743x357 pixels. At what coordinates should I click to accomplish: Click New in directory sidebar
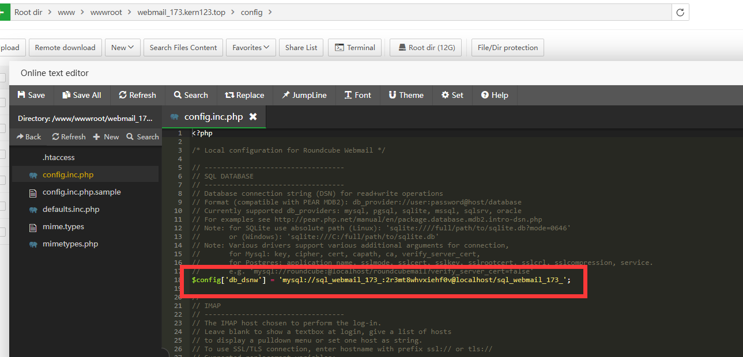coord(106,136)
